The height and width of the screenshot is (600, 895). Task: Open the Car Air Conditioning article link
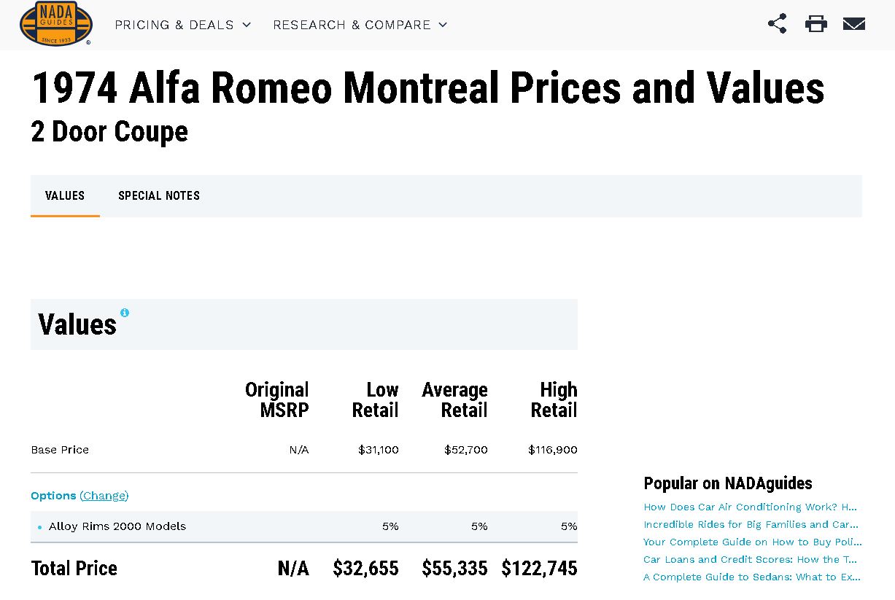coord(750,507)
